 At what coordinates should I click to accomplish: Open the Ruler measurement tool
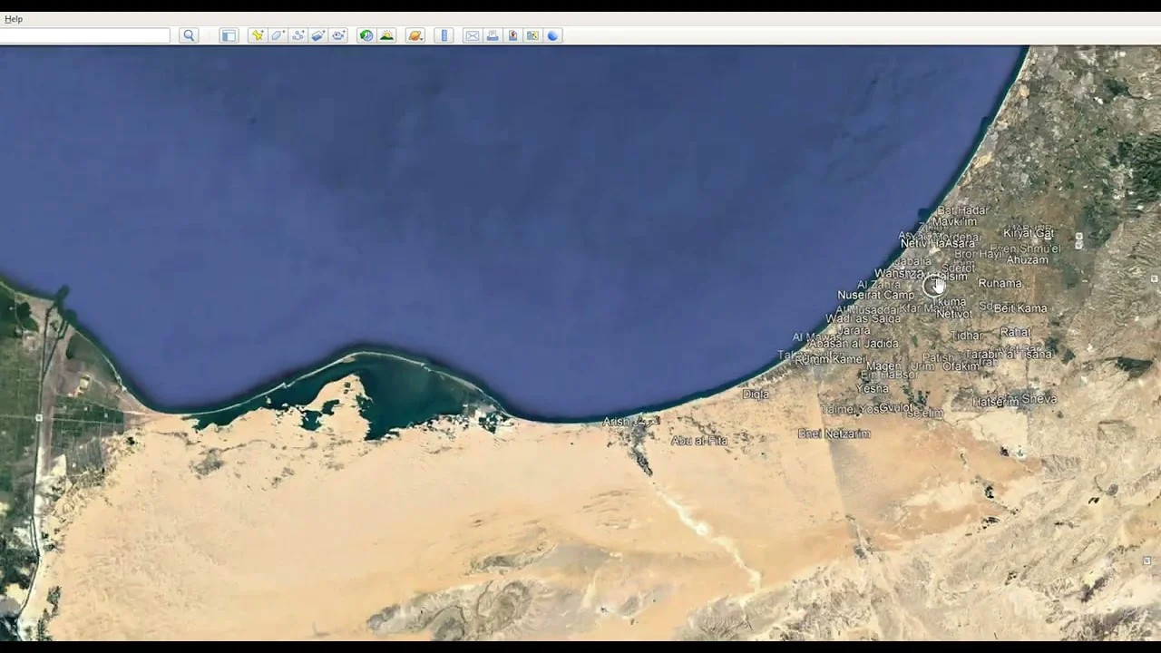[444, 35]
